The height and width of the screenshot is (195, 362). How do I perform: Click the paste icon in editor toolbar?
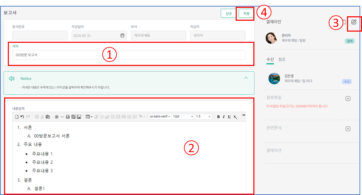pos(48,117)
